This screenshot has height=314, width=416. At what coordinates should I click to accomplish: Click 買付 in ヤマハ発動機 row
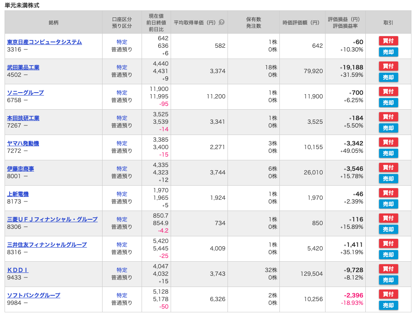pyautogui.click(x=388, y=142)
